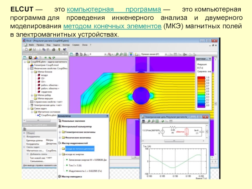Open the Прямая линия contour type dropdown

tap(166, 54)
